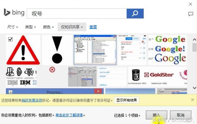The image size is (197, 124).
Task: Open the 颜色 color filter dropdown
Action: click(48, 27)
